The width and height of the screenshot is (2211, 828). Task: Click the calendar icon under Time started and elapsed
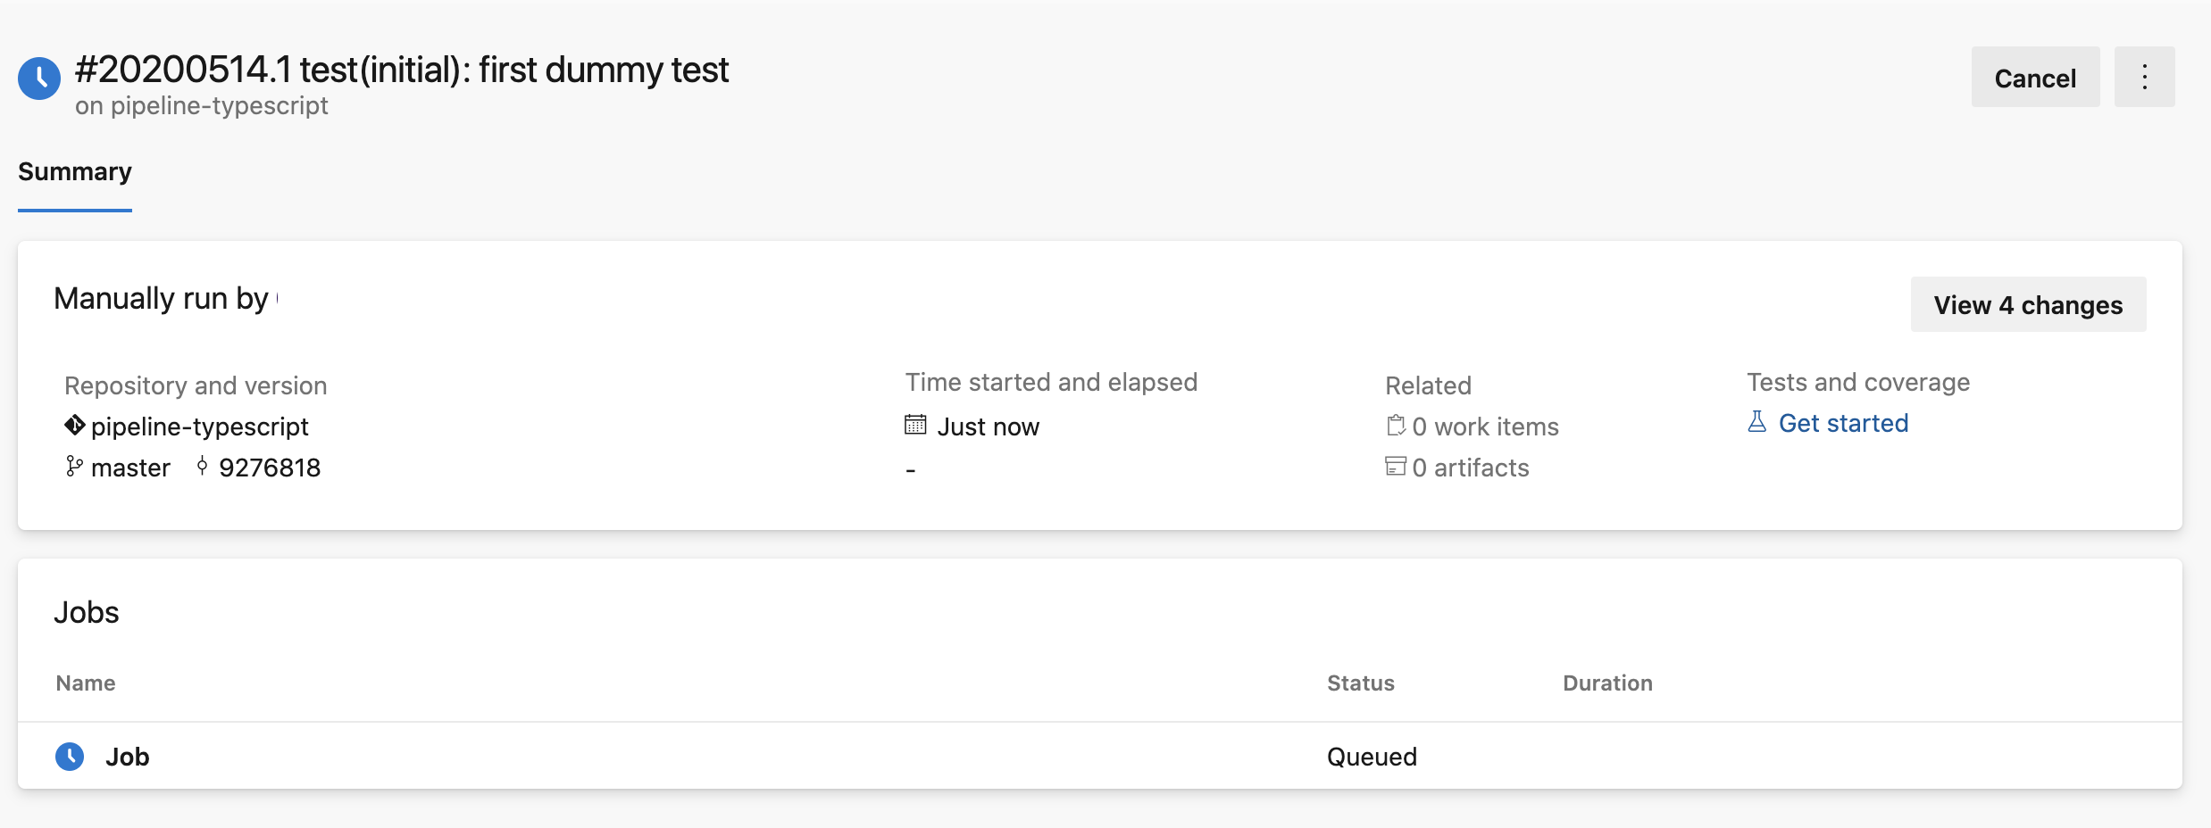914,426
